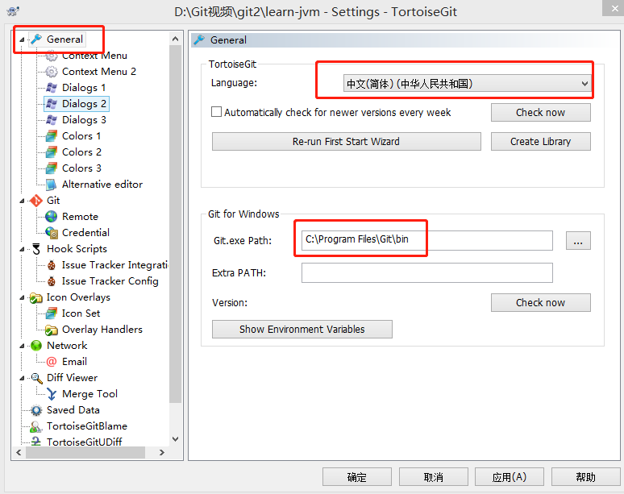This screenshot has height=494, width=624.
Task: Click the Remote globe icon
Action: [x=52, y=217]
